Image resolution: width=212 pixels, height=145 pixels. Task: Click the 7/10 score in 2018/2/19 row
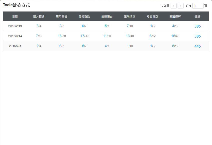[130, 26]
